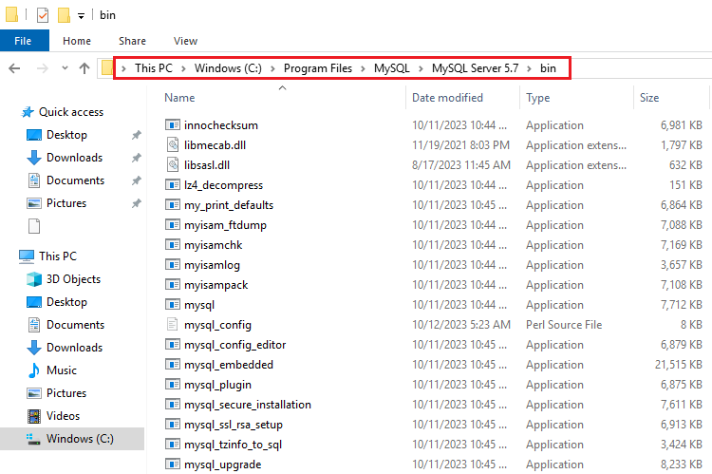The image size is (712, 474).
Task: Open 3D Objects in the navigation pane
Action: (73, 279)
